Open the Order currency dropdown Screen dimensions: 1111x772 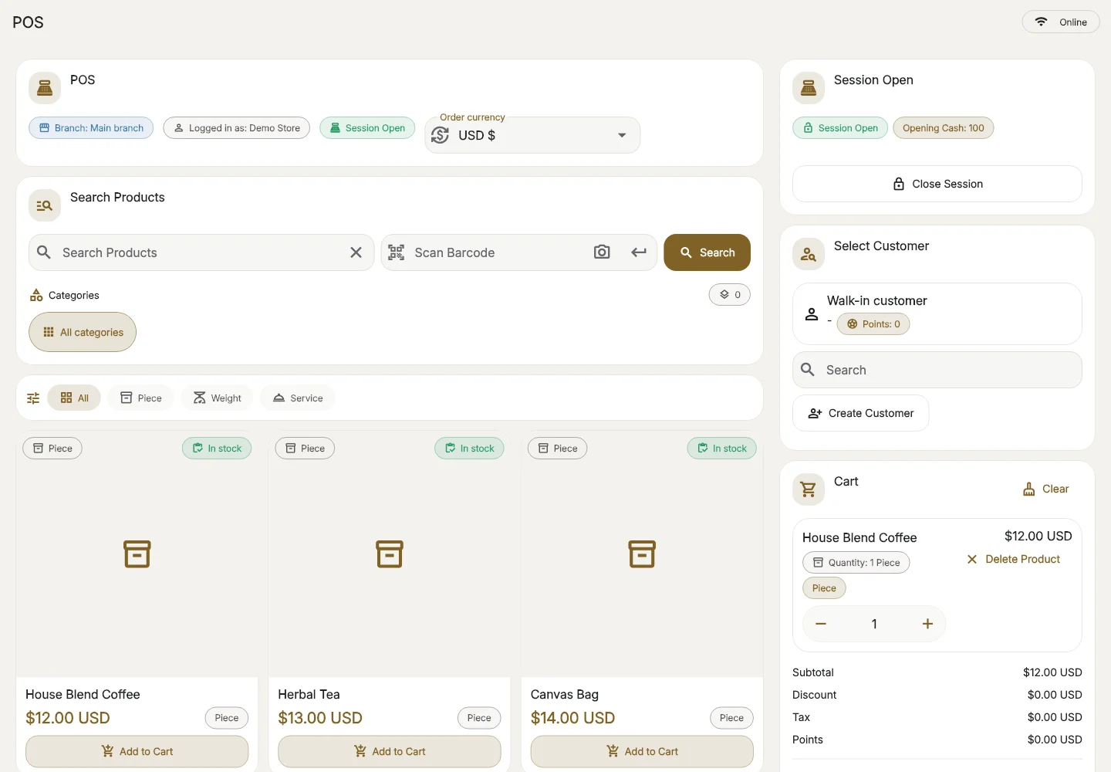coord(532,135)
